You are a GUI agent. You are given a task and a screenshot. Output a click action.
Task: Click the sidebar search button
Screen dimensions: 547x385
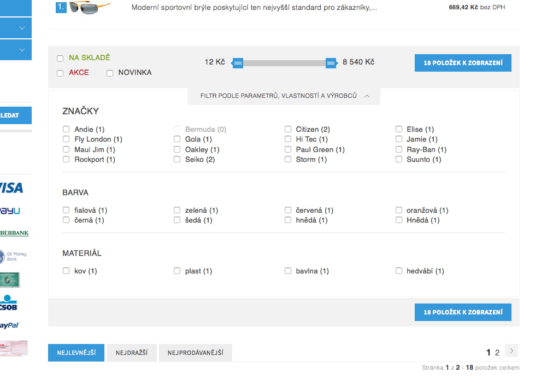16,115
